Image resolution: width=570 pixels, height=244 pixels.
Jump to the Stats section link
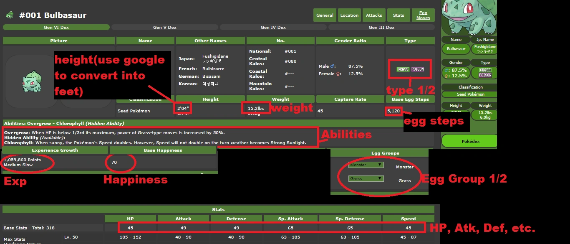tap(398, 15)
